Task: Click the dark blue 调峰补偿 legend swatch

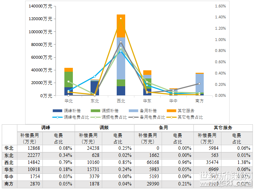Action: point(57,111)
